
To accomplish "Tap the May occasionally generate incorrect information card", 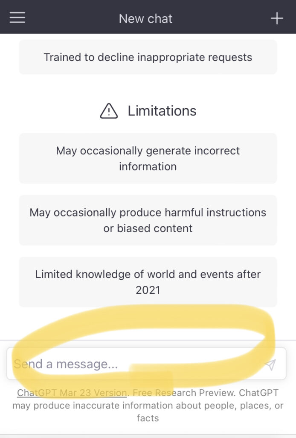I will 148,159.
